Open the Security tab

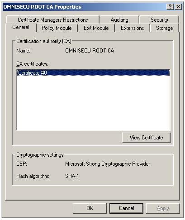click(x=159, y=20)
